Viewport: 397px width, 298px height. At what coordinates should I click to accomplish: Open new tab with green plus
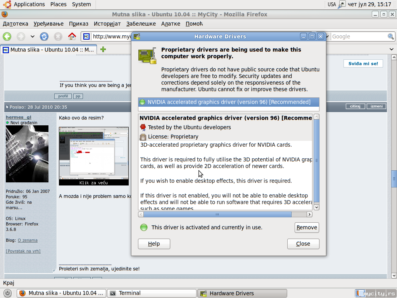tap(103, 49)
